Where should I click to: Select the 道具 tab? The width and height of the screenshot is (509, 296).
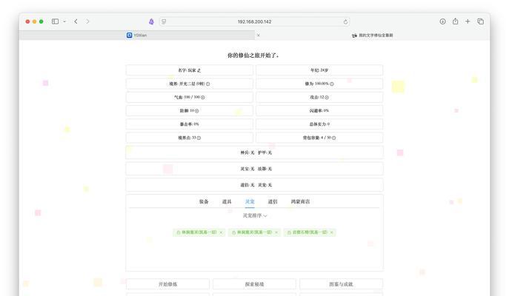226,201
